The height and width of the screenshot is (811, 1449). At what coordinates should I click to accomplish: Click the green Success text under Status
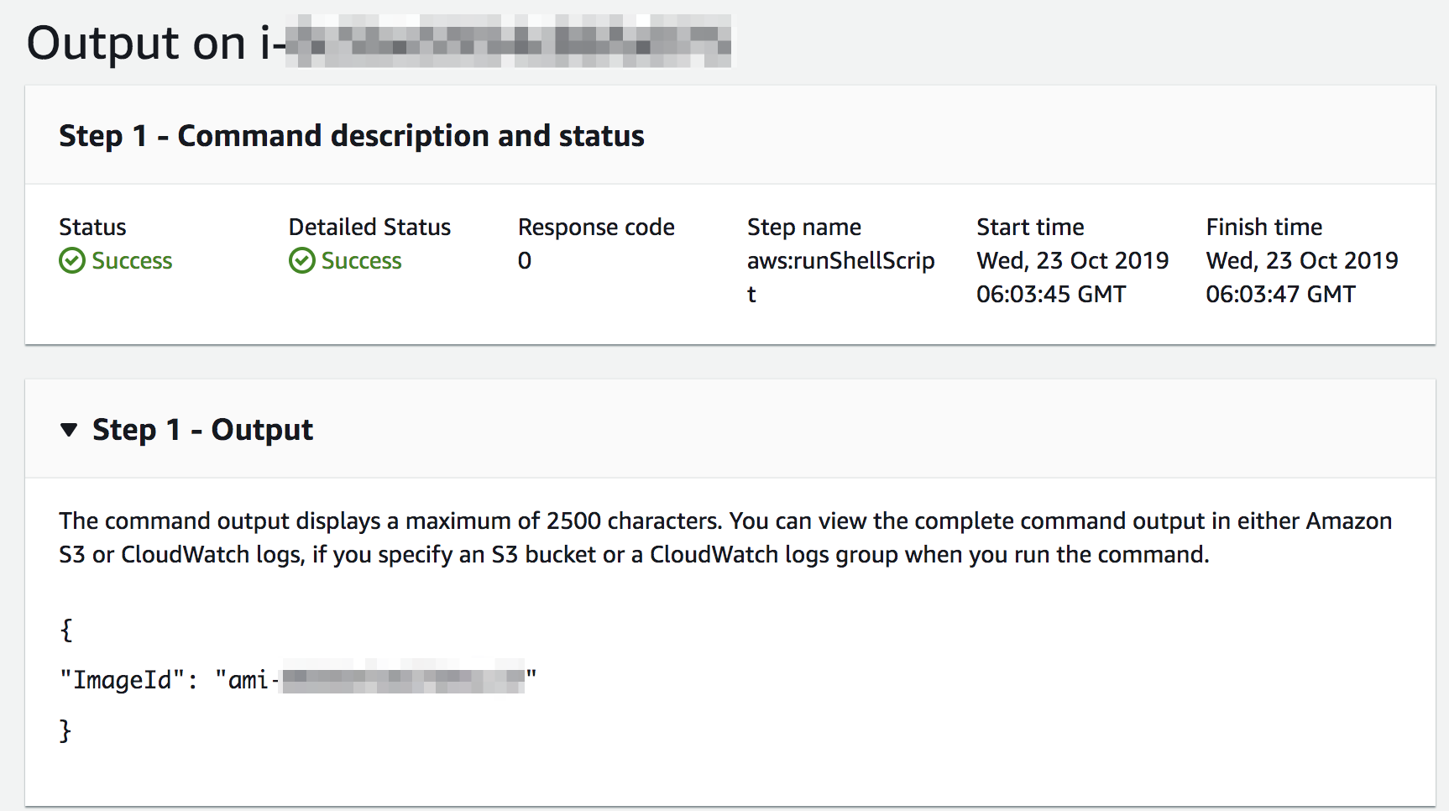pyautogui.click(x=132, y=261)
